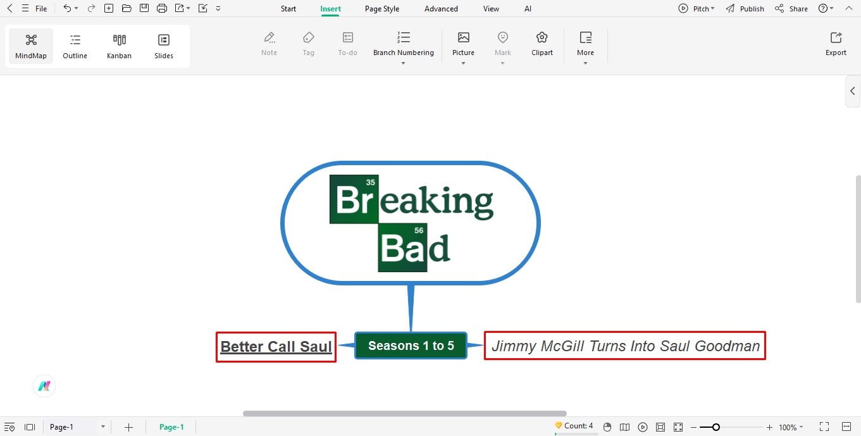The height and width of the screenshot is (436, 861).
Task: Insert a Note
Action: (x=269, y=44)
